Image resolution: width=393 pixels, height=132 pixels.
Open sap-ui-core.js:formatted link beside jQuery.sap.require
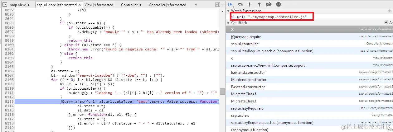pyautogui.click(x=376, y=36)
